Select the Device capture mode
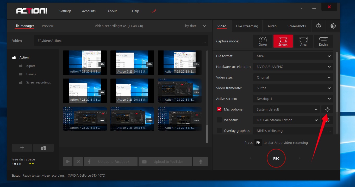Viewport: 355px width, 187px height. coord(324,41)
